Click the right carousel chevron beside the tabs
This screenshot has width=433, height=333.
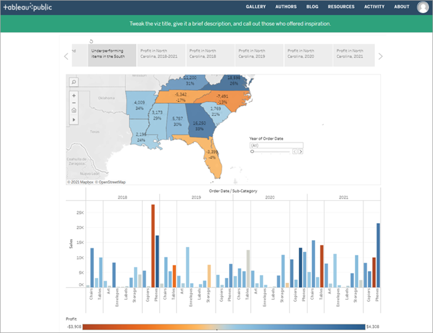point(380,55)
